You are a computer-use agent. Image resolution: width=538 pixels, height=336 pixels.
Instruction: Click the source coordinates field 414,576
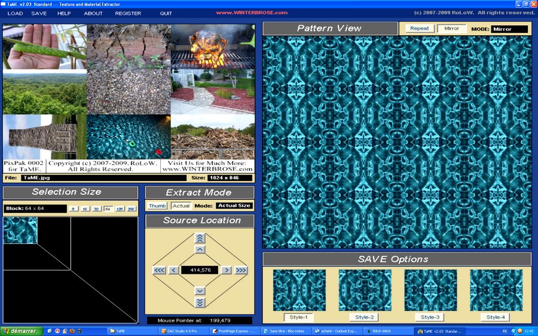200,270
